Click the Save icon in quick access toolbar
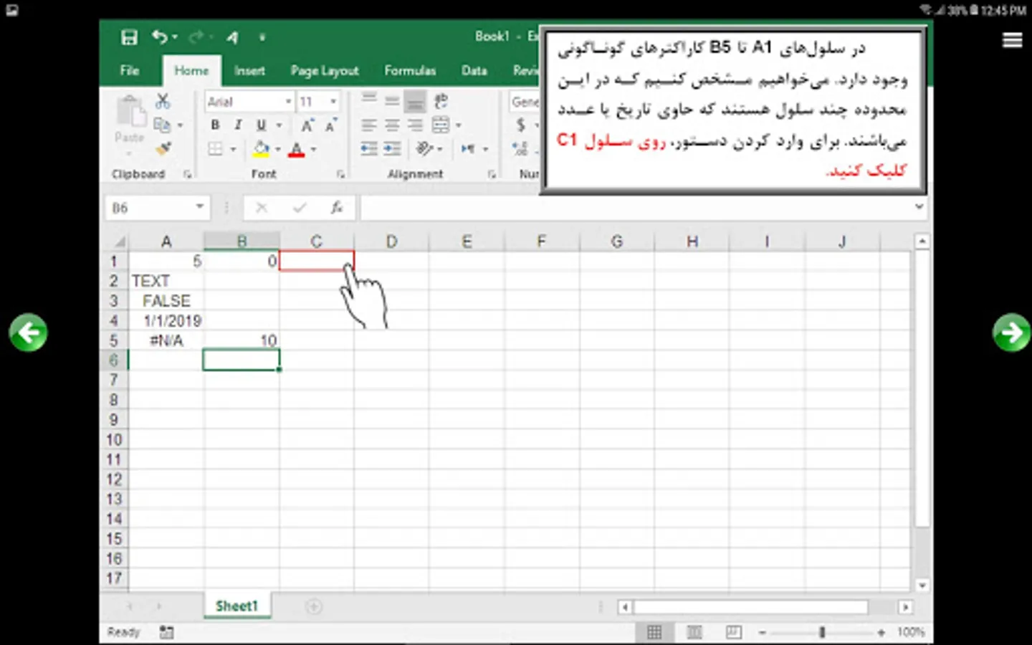Viewport: 1032px width, 645px height. pos(129,37)
